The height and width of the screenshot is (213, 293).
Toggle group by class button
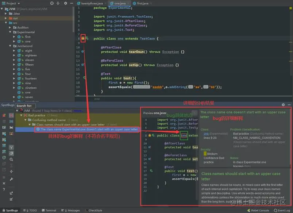point(11,121)
